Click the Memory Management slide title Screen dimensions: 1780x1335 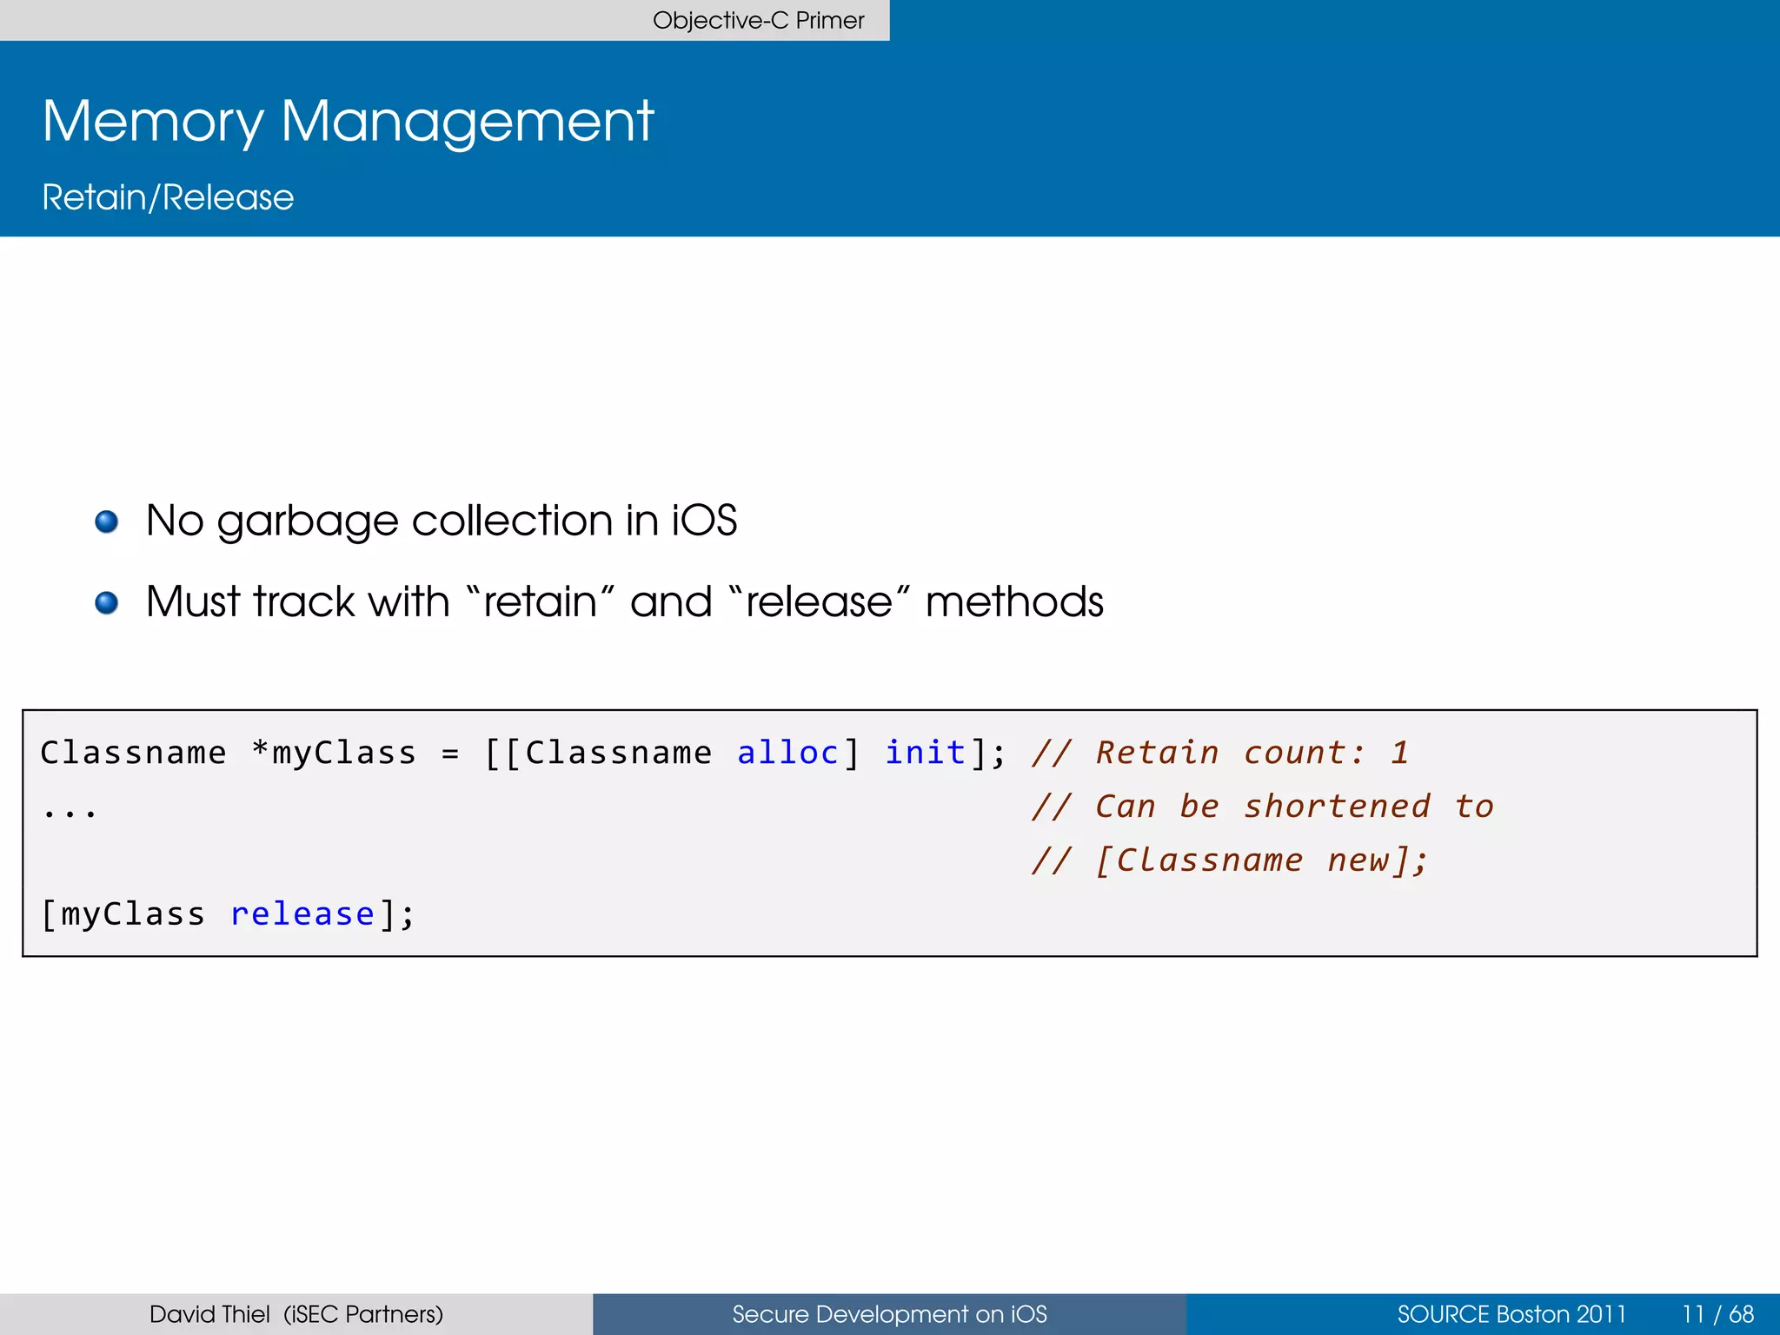348,121
